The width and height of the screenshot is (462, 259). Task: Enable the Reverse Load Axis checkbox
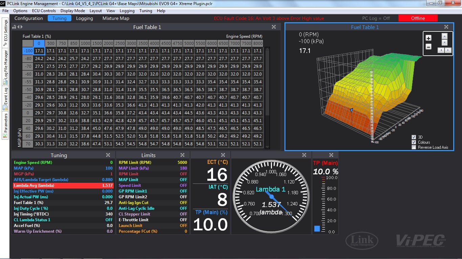(x=414, y=147)
